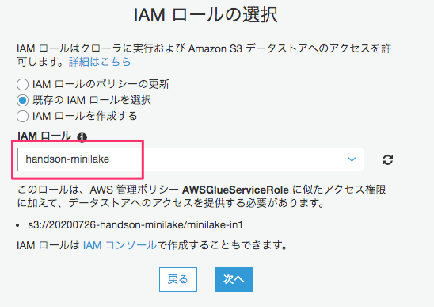Click the AWSGlueServiceRole policy name text
The image size is (434, 307).
click(235, 190)
